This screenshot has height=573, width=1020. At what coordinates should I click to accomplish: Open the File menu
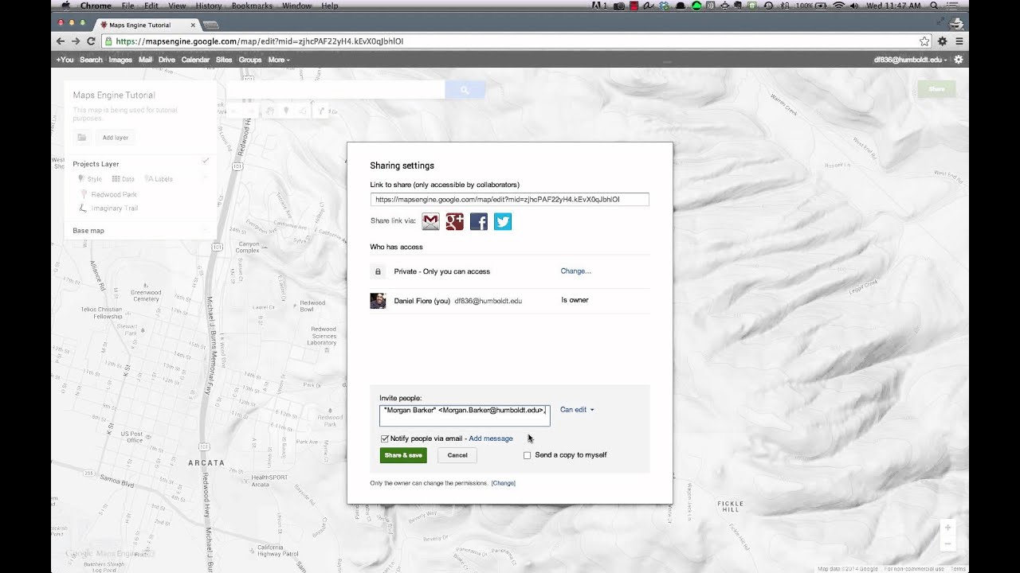click(x=127, y=6)
